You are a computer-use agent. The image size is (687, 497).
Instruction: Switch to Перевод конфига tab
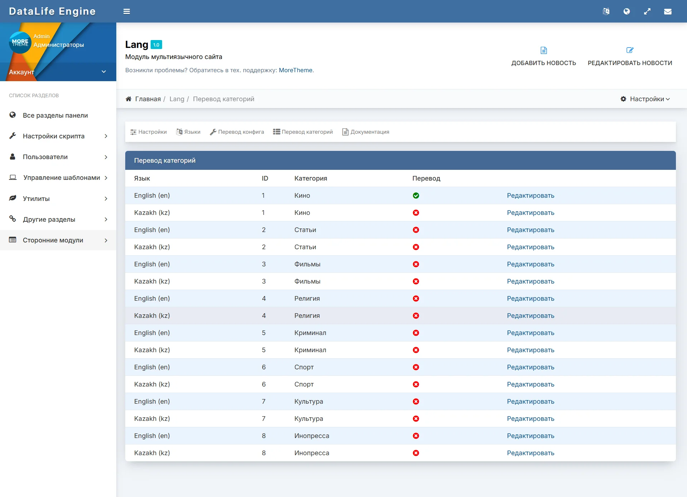pyautogui.click(x=237, y=132)
